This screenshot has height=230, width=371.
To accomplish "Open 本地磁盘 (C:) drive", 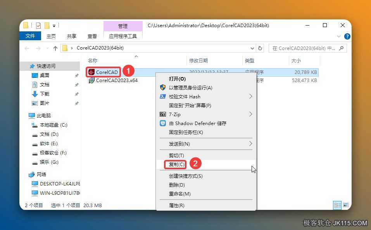I will tap(53, 125).
